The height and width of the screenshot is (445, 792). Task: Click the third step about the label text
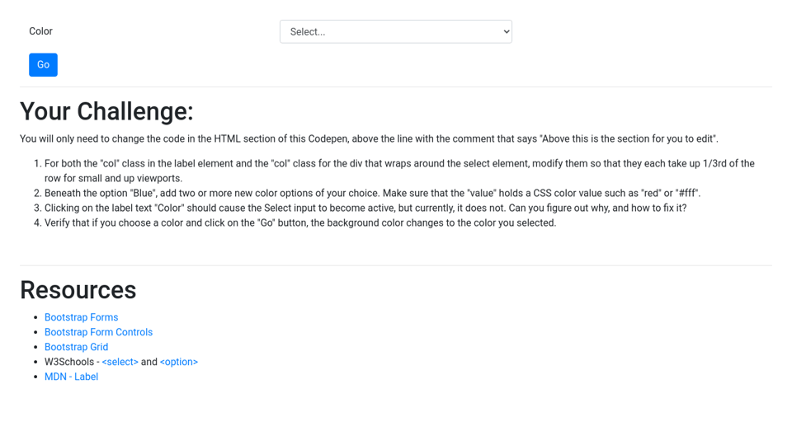[365, 208]
